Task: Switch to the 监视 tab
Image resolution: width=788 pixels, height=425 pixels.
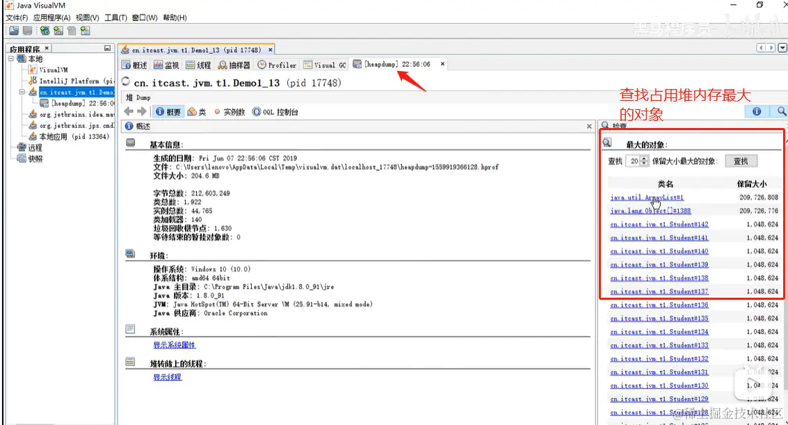Action: click(166, 65)
